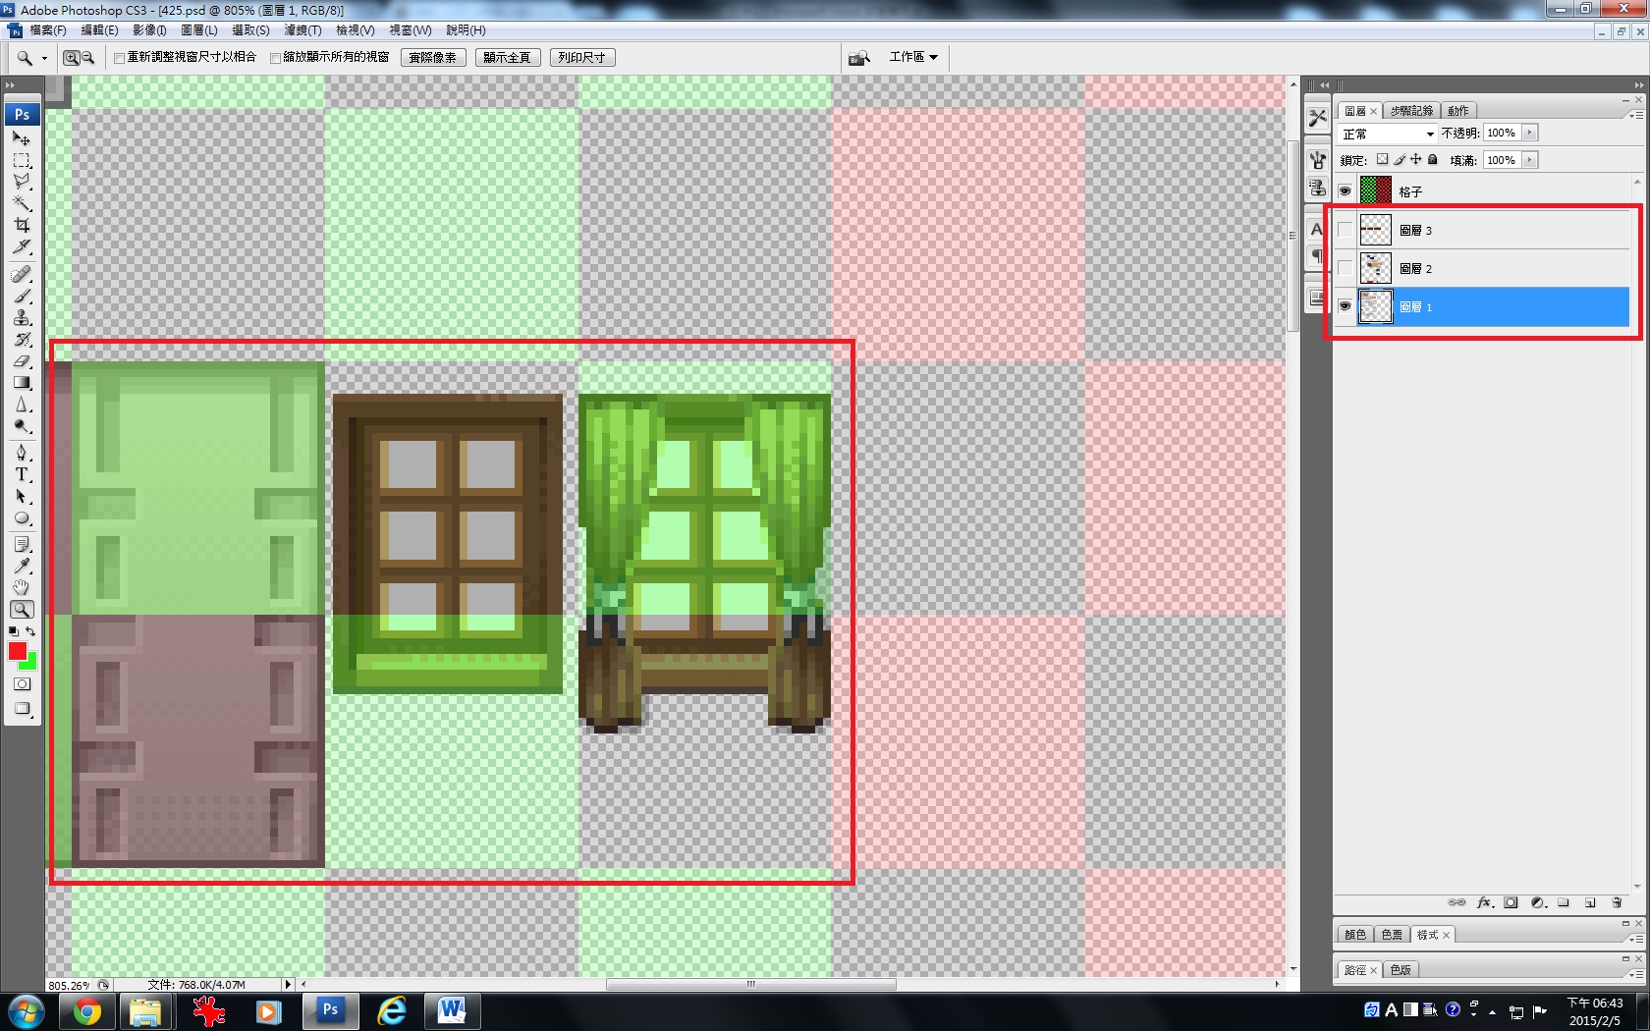Select the Notes tool
The height and width of the screenshot is (1031, 1650).
pos(22,544)
